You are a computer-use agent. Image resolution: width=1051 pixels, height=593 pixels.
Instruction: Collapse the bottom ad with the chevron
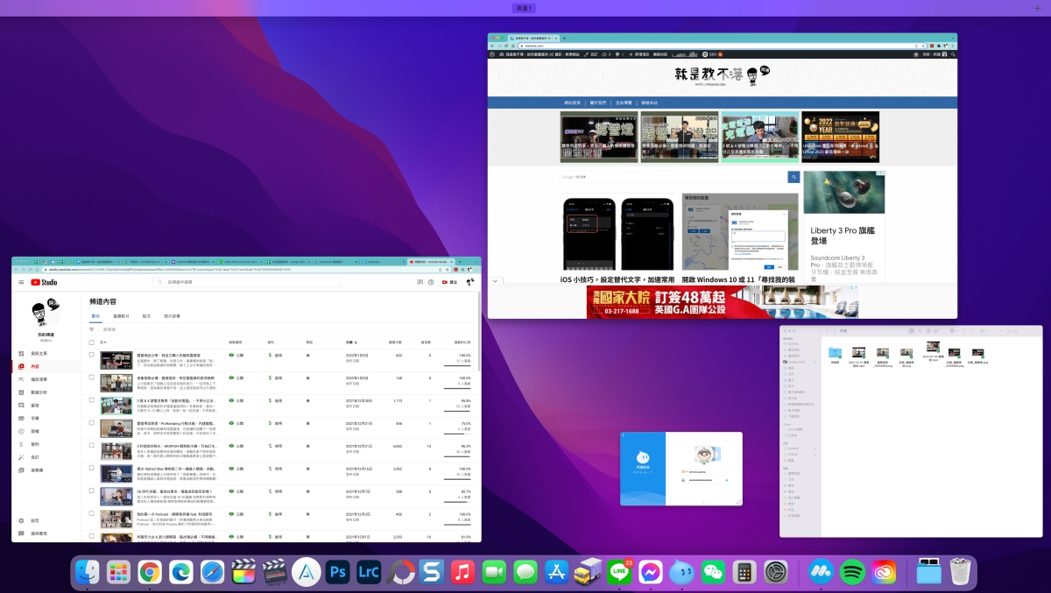[496, 281]
